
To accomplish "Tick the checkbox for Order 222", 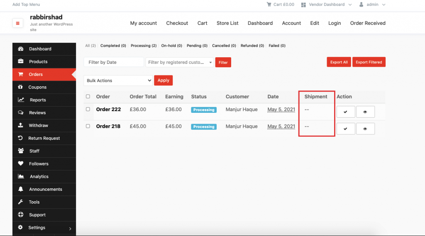I will [88, 109].
